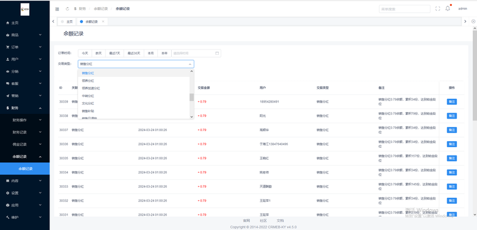Click the date range input field
Screen dimensions: 477x230
pyautogui.click(x=196, y=53)
